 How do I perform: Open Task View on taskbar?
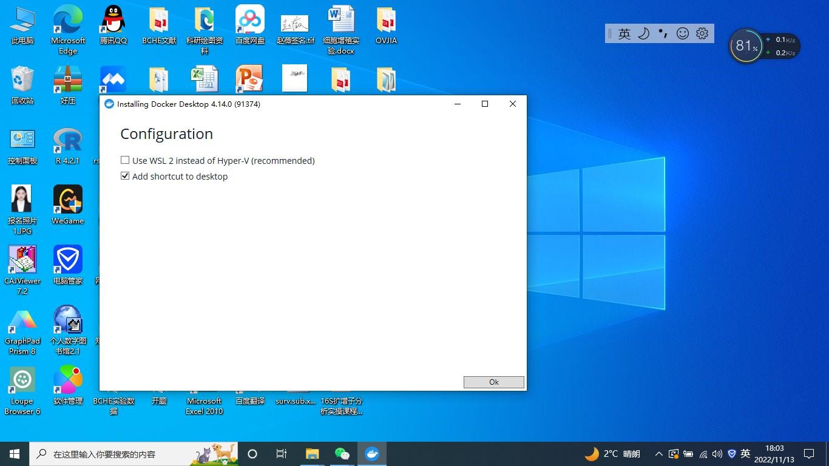click(282, 454)
